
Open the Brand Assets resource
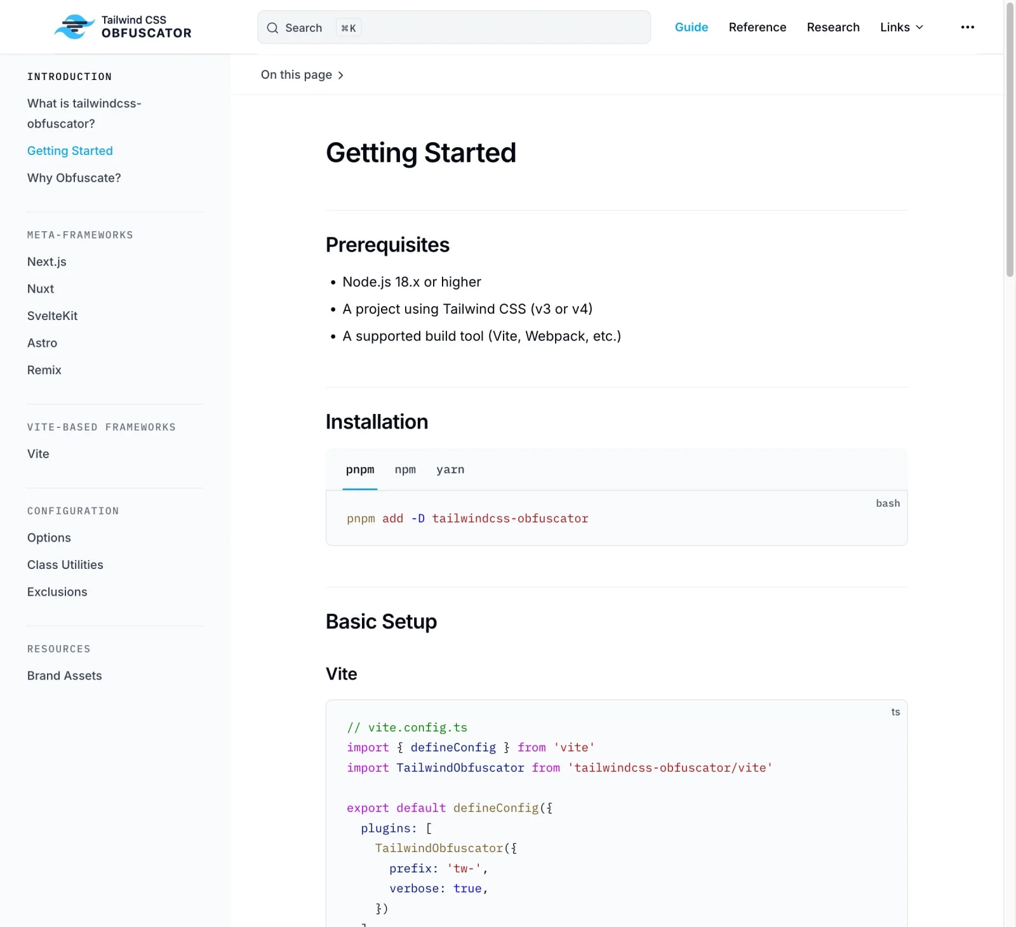[x=64, y=676]
